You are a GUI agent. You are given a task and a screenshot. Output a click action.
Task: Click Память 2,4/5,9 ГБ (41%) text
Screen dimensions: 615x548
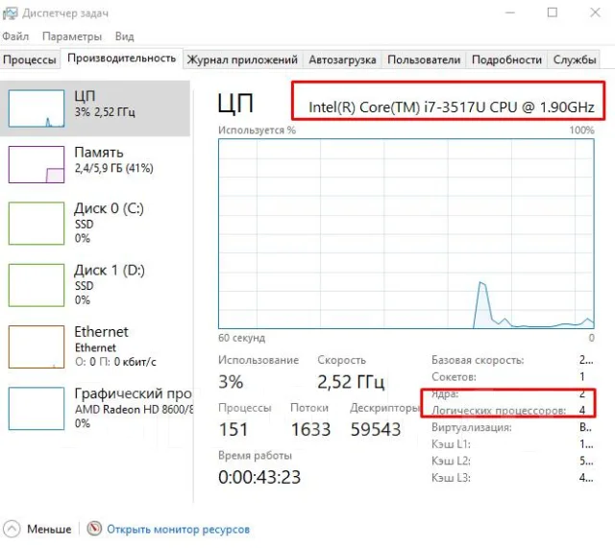(113, 160)
